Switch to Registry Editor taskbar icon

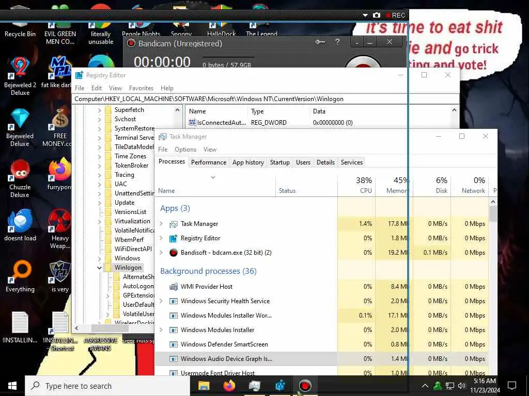[279, 386]
